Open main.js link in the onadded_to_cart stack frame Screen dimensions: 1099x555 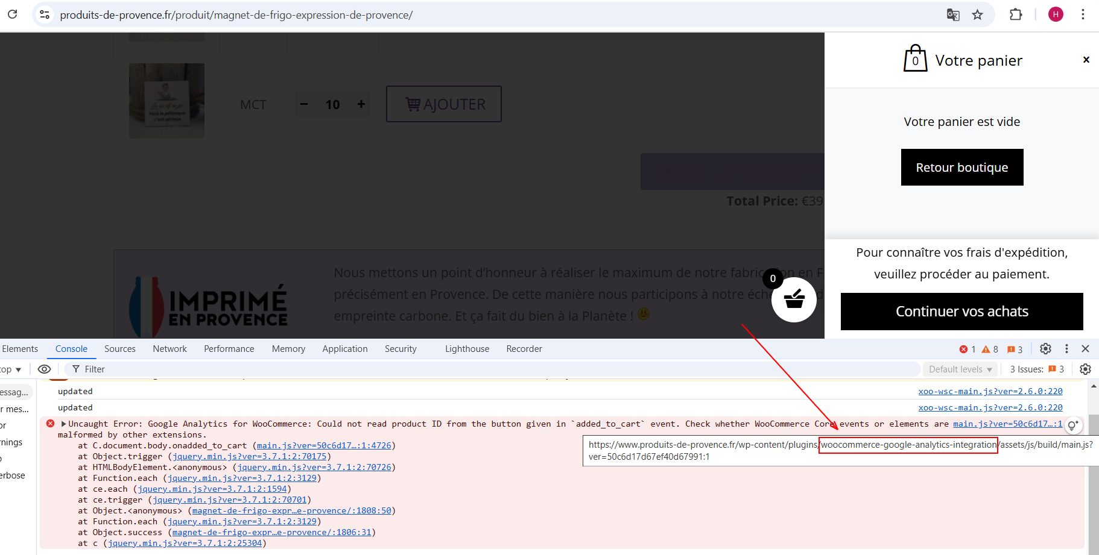coord(324,445)
